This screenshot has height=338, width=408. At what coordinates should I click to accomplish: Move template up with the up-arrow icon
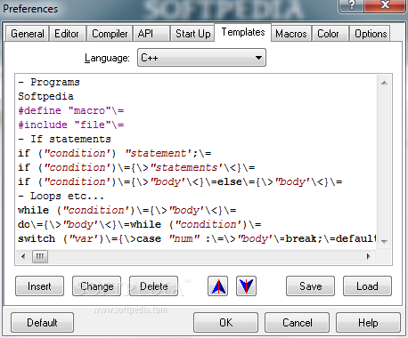pos(218,286)
